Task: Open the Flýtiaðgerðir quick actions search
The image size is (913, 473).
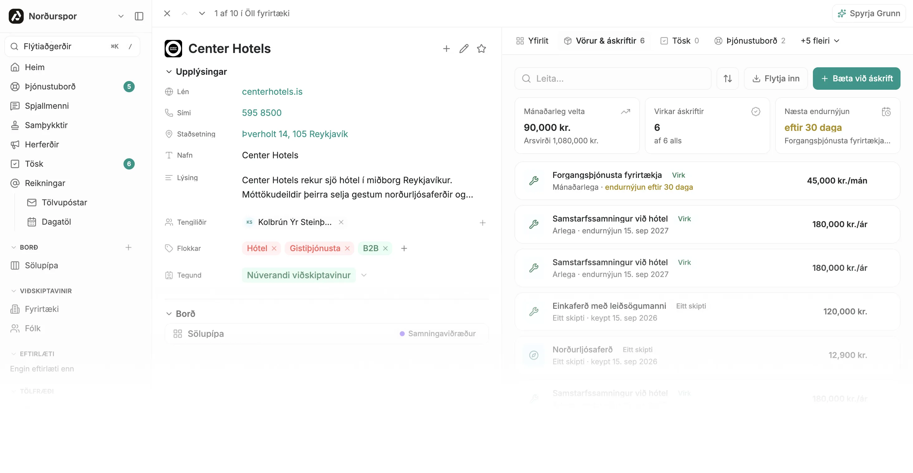Action: (x=72, y=46)
